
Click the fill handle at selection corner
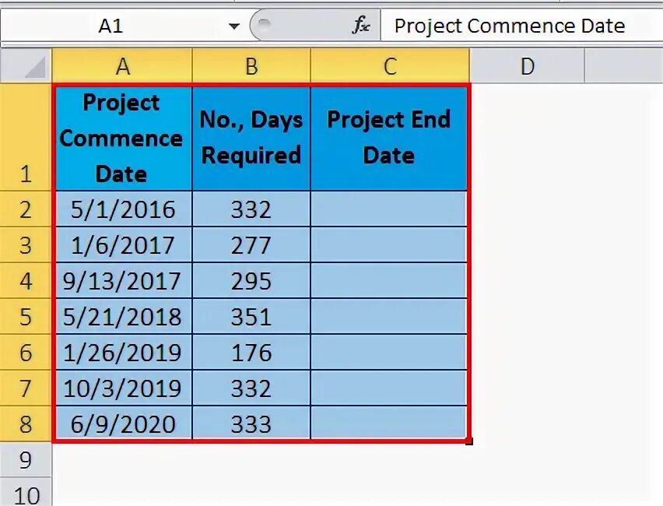pos(469,441)
